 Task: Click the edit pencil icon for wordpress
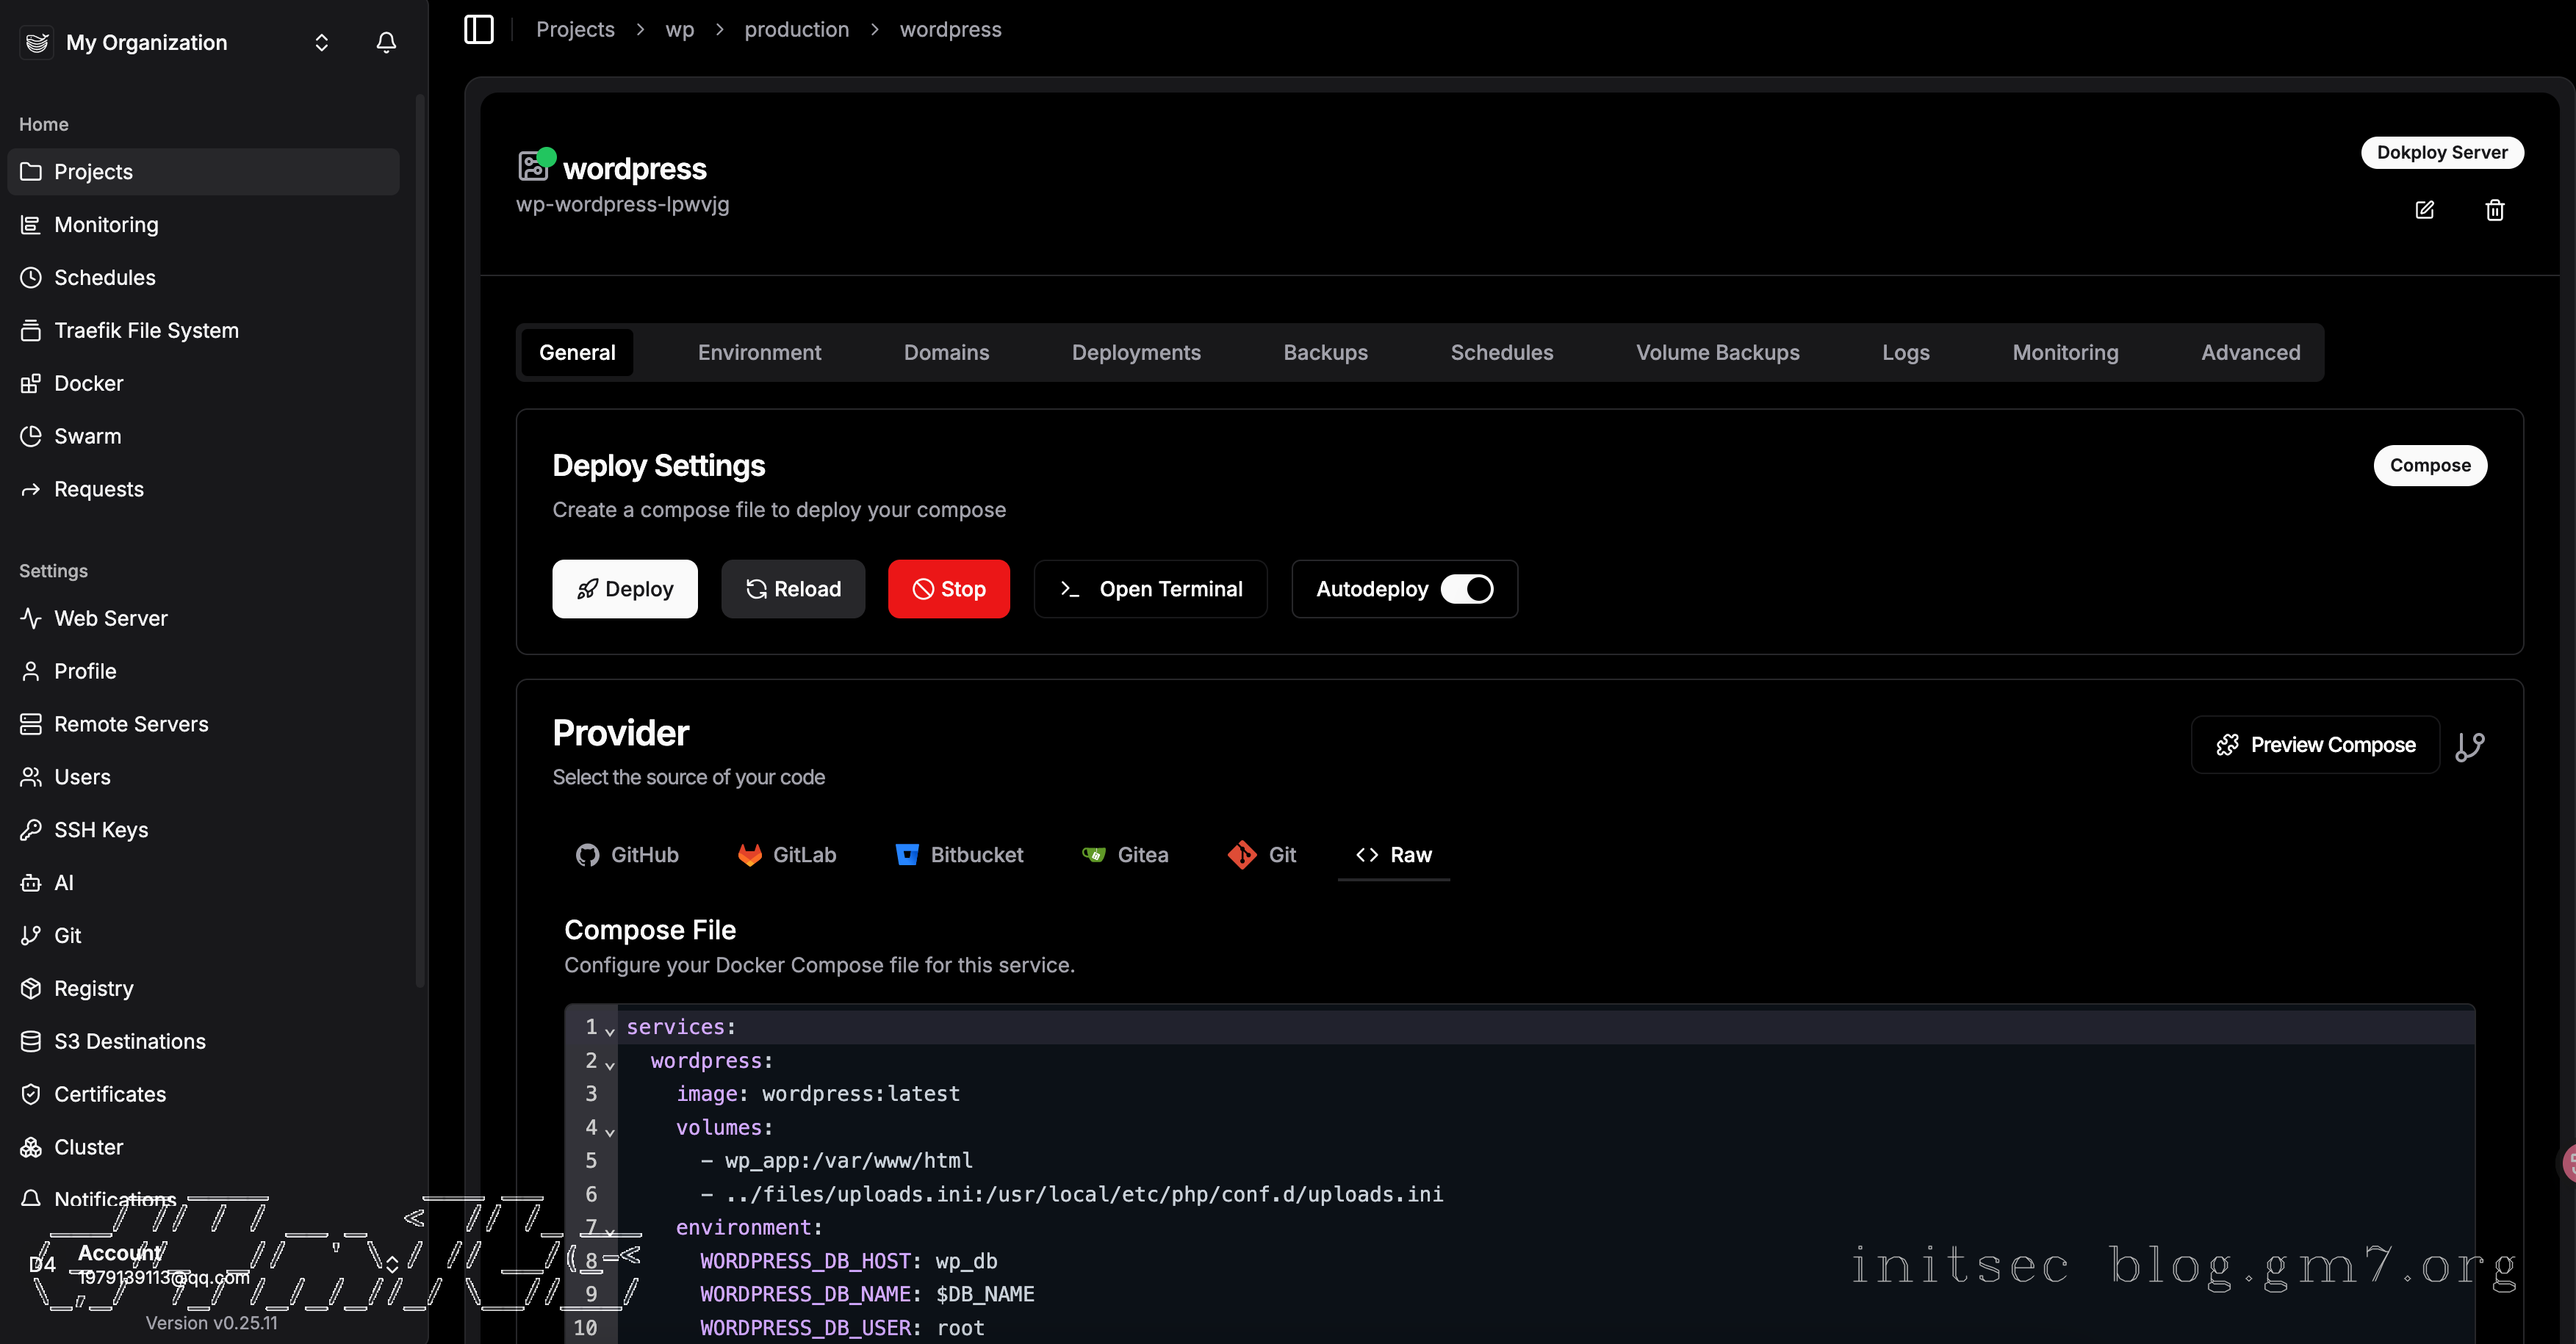pos(2424,210)
